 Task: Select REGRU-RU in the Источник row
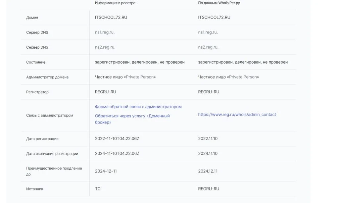(x=209, y=189)
